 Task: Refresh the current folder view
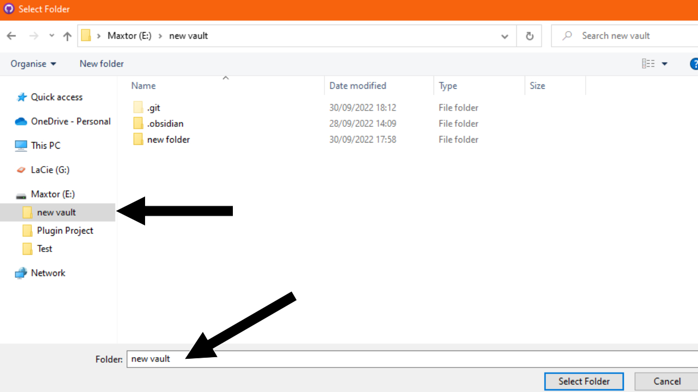pyautogui.click(x=529, y=36)
